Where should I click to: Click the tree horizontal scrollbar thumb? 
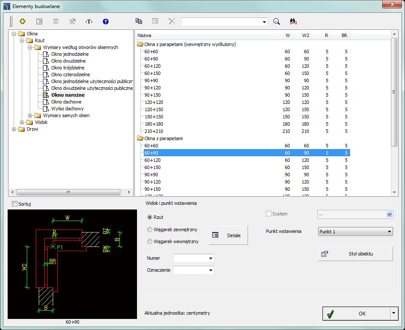click(x=68, y=192)
